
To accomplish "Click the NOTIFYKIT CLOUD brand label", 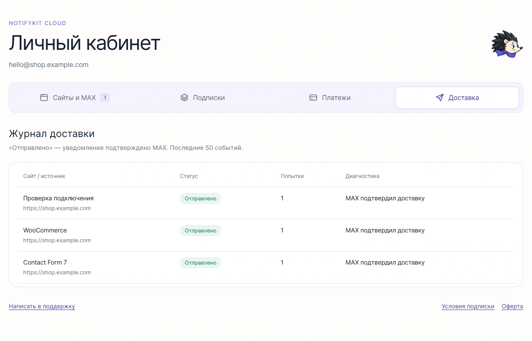I will (37, 23).
